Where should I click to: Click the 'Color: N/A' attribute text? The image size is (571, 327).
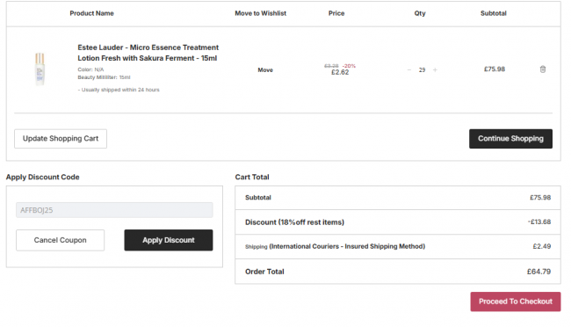point(90,69)
